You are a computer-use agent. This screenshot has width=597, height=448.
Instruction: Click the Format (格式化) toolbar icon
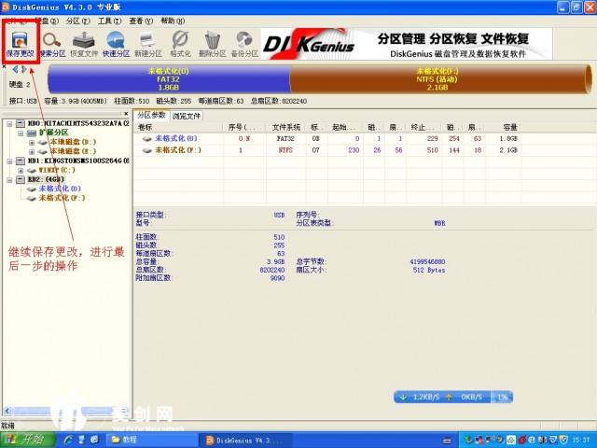tap(181, 42)
